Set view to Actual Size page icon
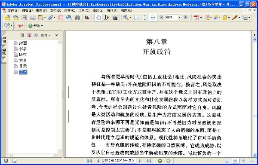This screenshot has height=165, width=258. point(136,18)
